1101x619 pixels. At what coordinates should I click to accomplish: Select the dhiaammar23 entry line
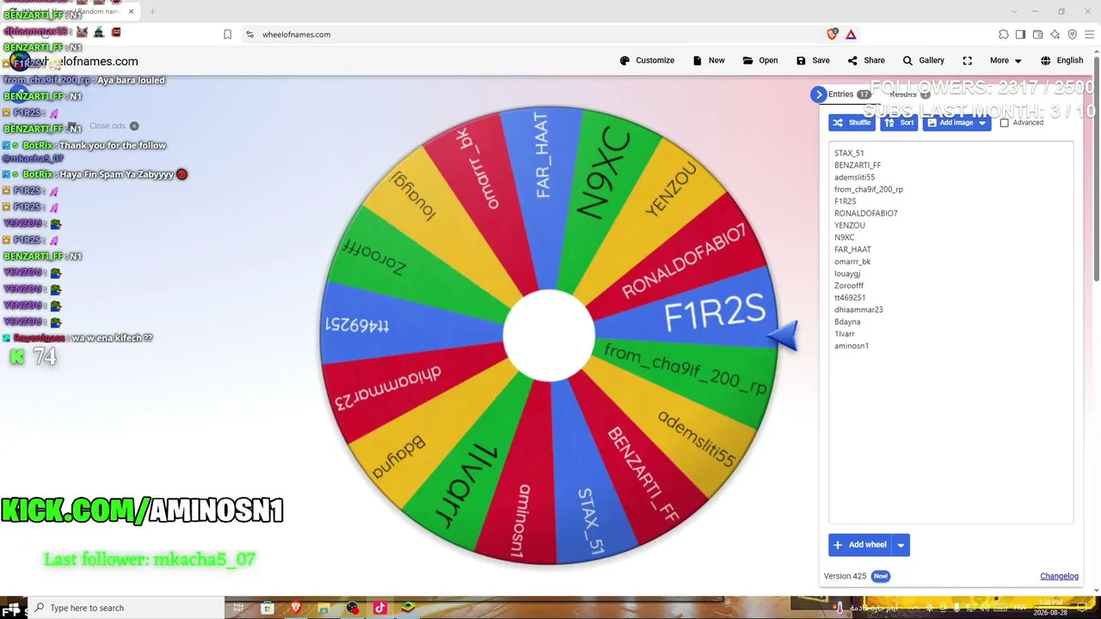point(858,309)
